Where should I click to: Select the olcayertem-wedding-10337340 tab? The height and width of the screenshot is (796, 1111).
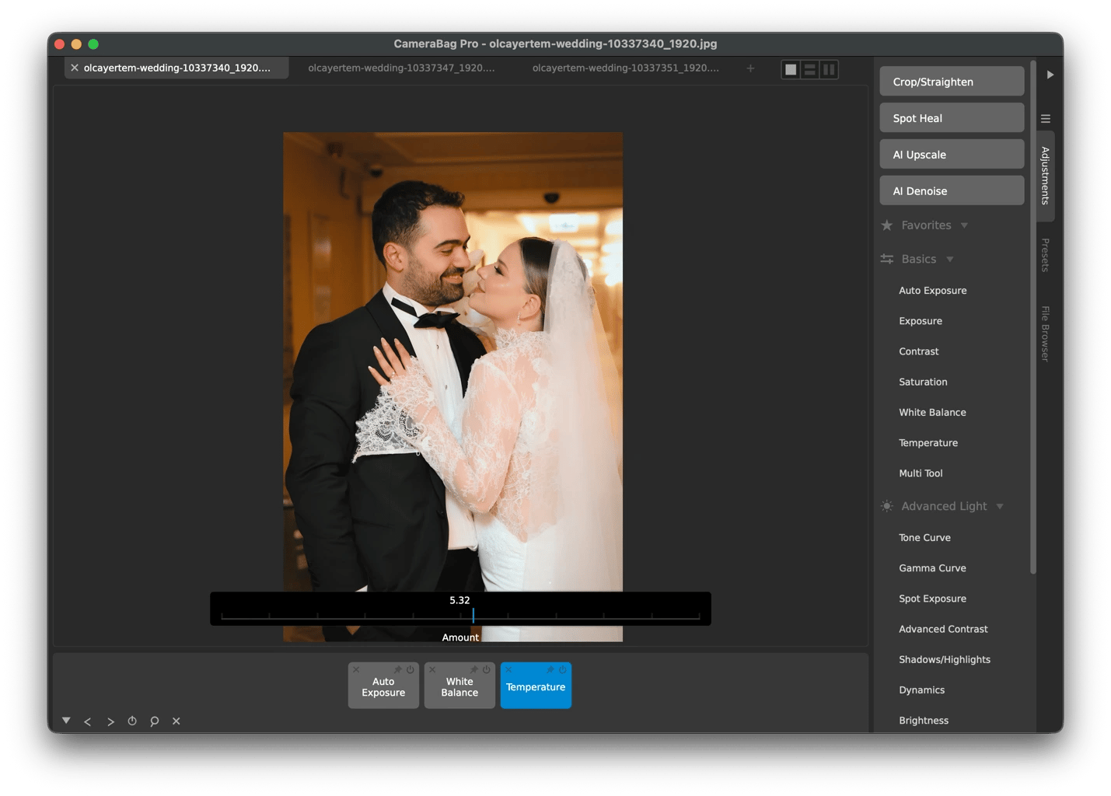click(177, 68)
